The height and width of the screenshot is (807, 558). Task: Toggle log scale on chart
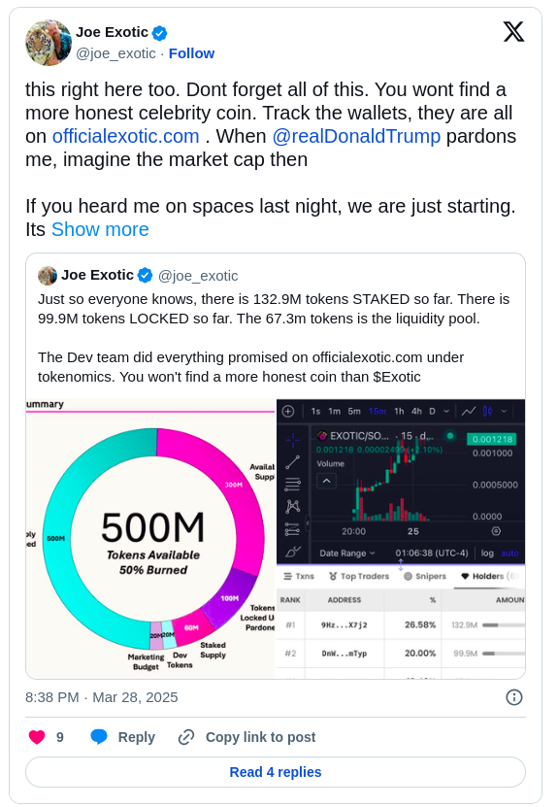coord(487,554)
